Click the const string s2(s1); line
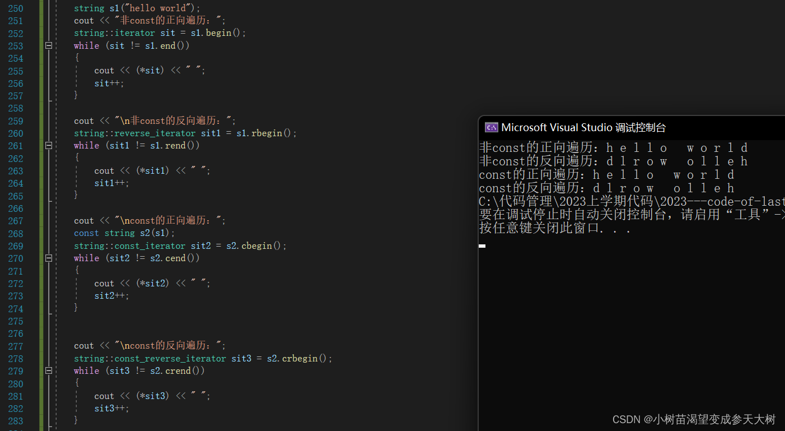 pyautogui.click(x=125, y=233)
